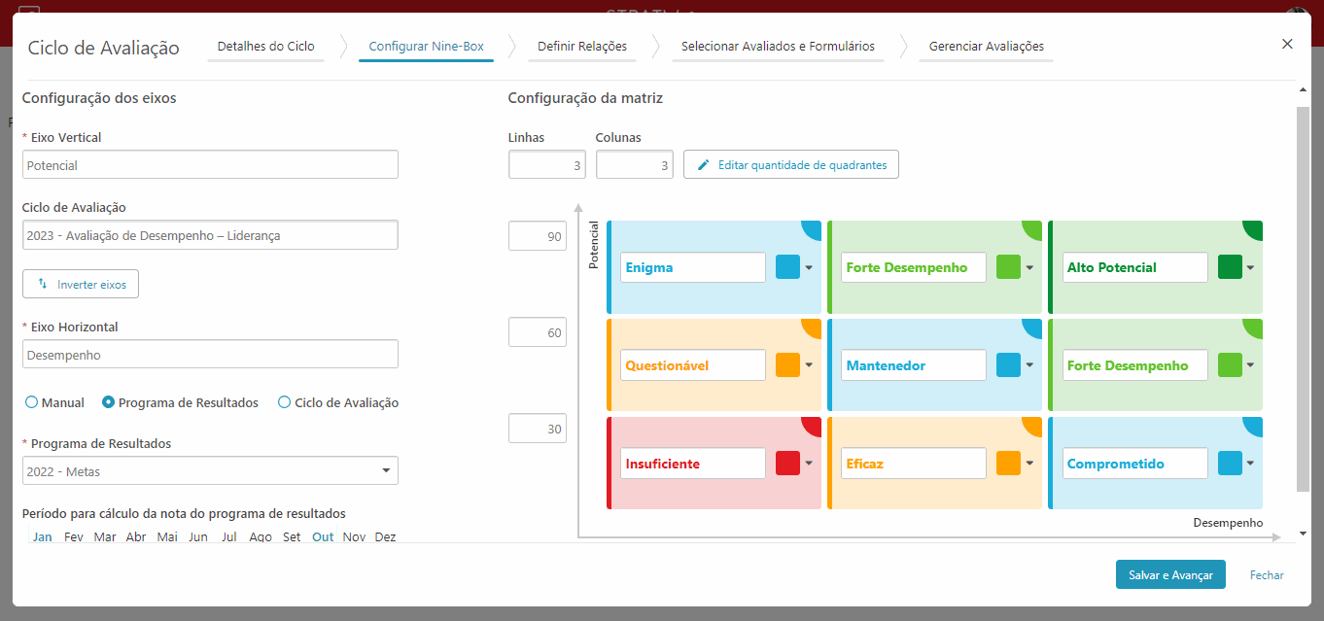The image size is (1324, 621).
Task: Close the Ciclo de Avaliação dialog
Action: pyautogui.click(x=1287, y=44)
